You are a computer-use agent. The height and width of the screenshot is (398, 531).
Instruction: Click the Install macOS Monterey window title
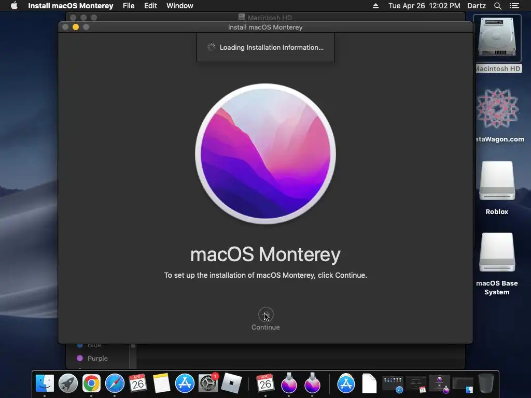point(265,27)
